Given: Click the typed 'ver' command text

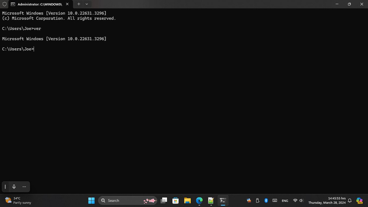Looking at the screenshot, I should [x=37, y=28].
